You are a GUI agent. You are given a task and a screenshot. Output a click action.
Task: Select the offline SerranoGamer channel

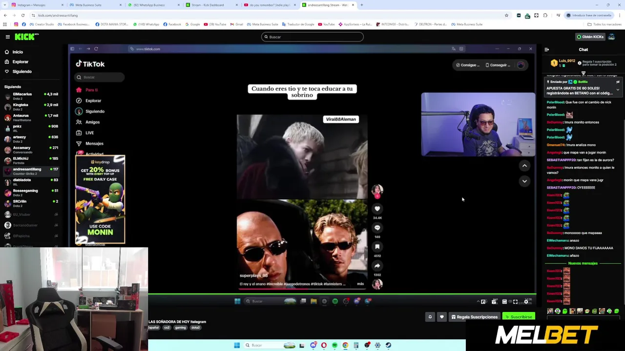[x=30, y=225]
